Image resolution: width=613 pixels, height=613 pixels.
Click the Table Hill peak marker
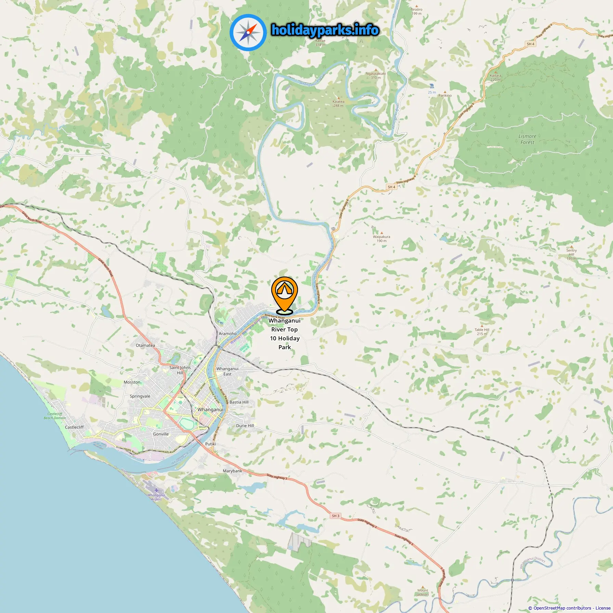point(482,326)
